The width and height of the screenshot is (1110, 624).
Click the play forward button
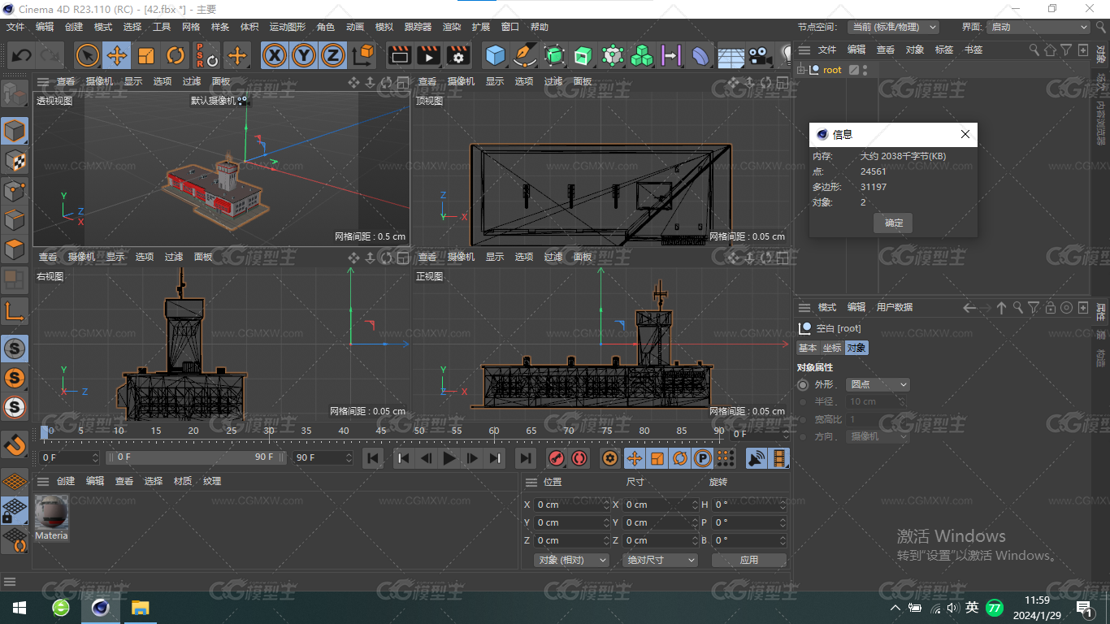click(x=449, y=458)
